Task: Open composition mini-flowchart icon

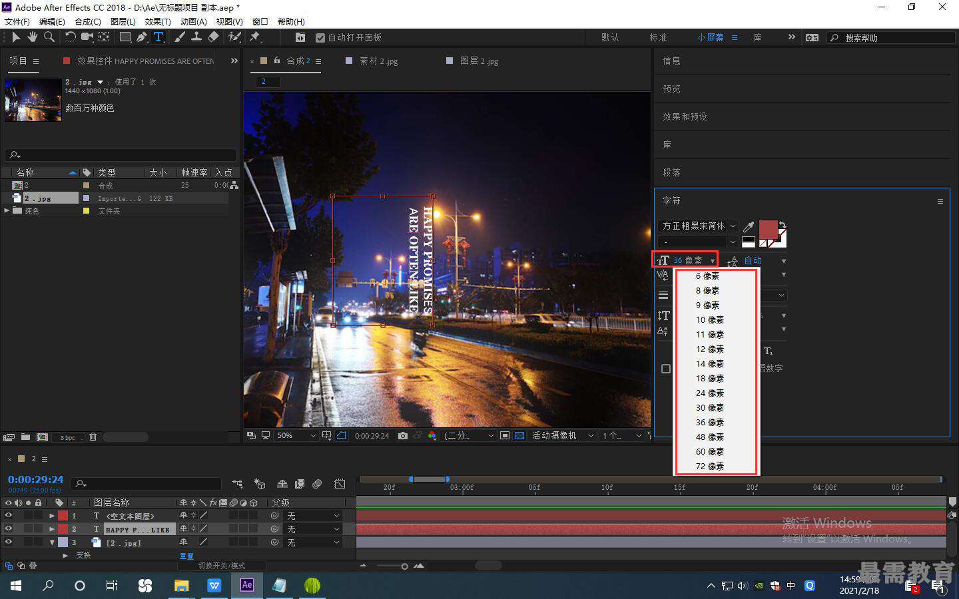Action: point(237,484)
